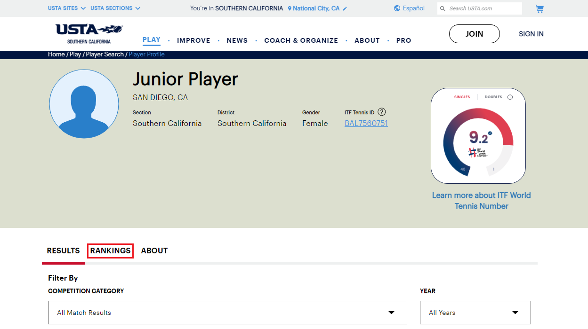
Task: Click the JOIN button
Action: coord(474,33)
